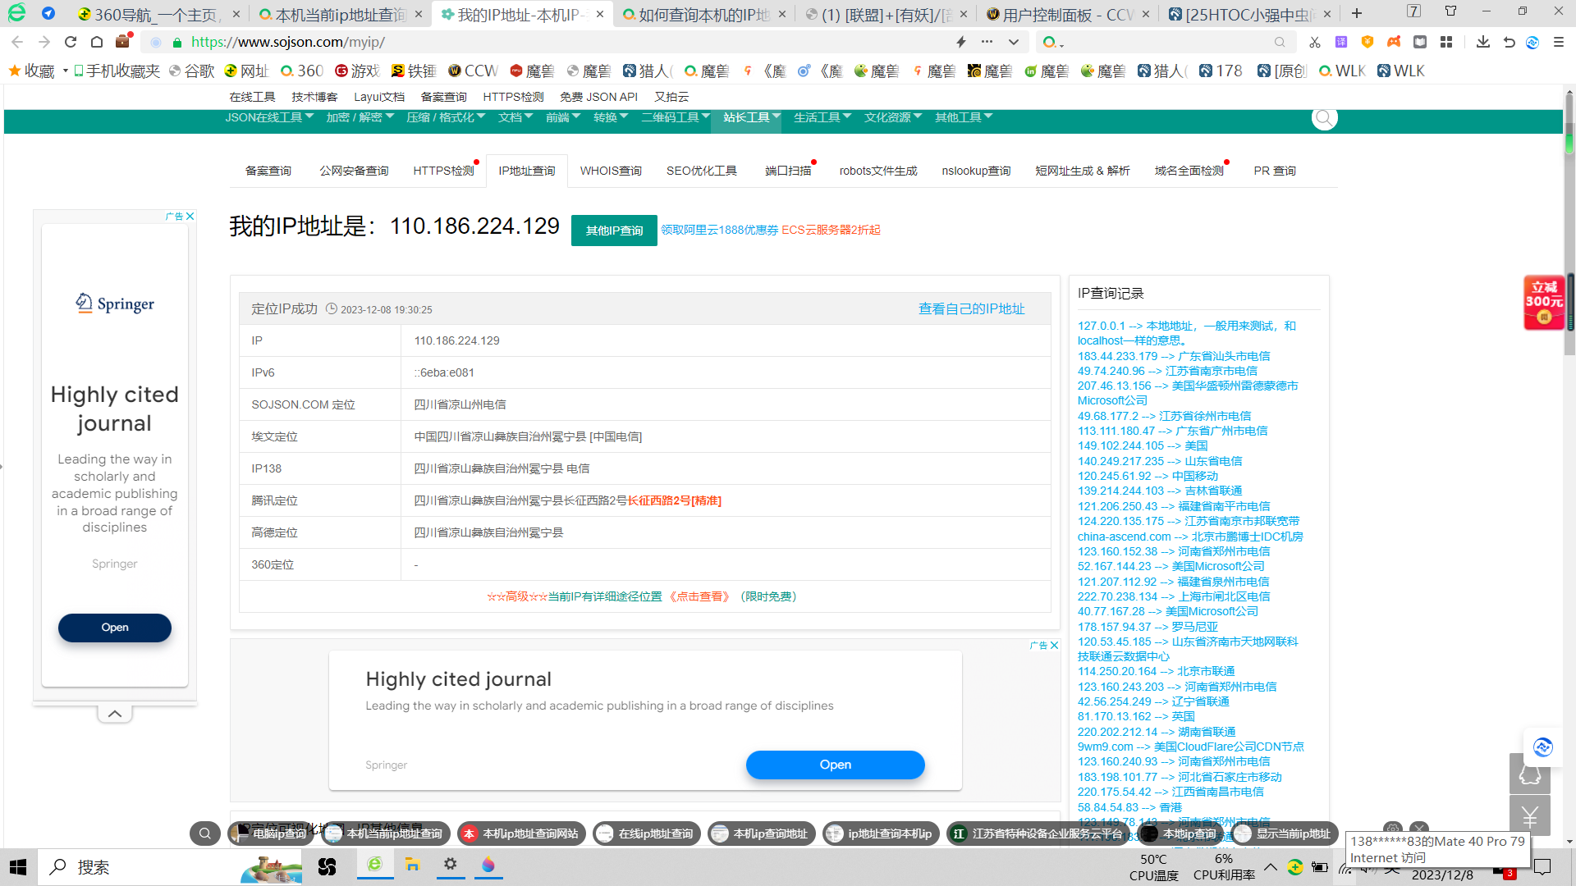Close the banner advertisement with X
This screenshot has width=1576, height=886.
click(1055, 646)
